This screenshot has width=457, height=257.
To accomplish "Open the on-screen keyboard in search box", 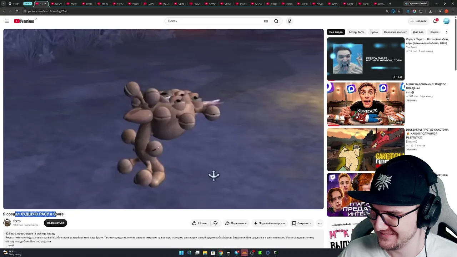I will pyautogui.click(x=266, y=21).
